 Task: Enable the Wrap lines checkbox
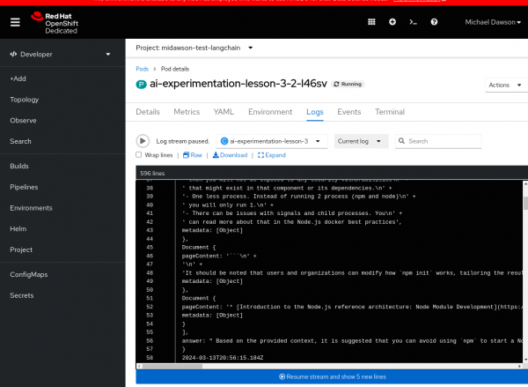click(139, 155)
